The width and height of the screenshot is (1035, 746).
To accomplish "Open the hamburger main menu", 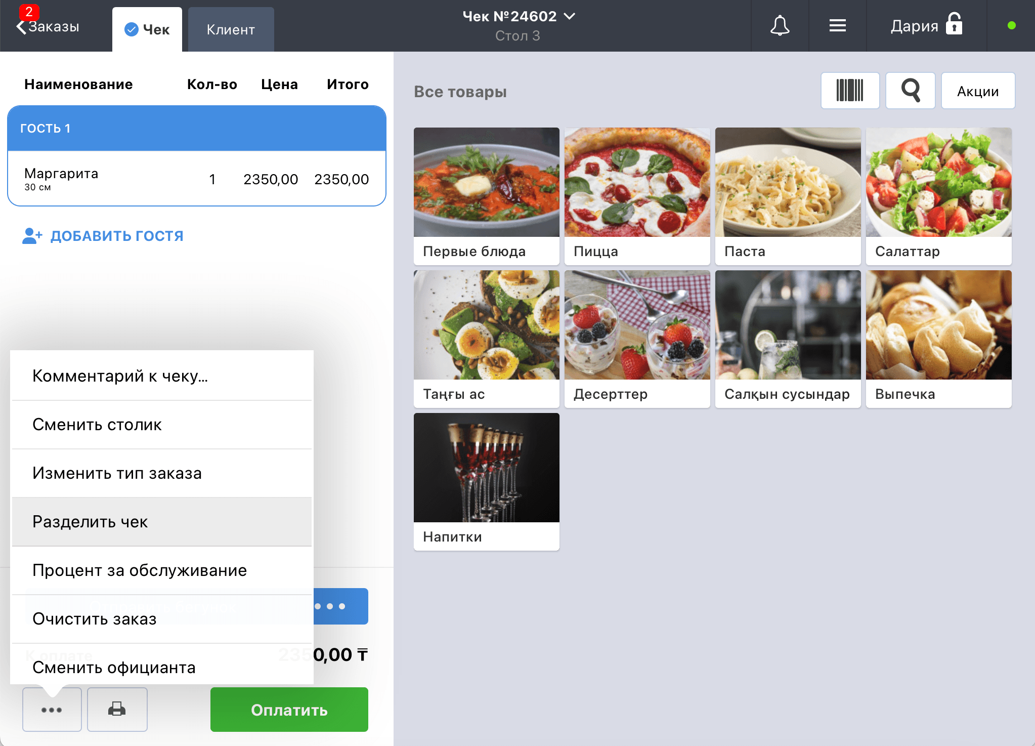I will coord(837,25).
